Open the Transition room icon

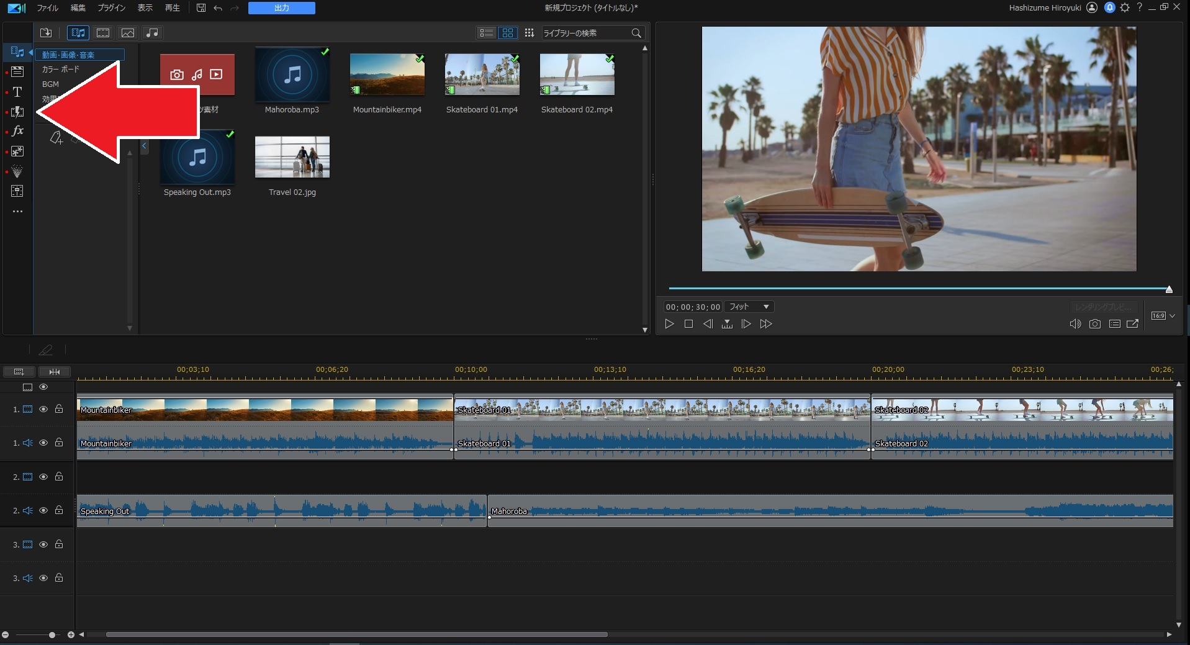pos(17,112)
